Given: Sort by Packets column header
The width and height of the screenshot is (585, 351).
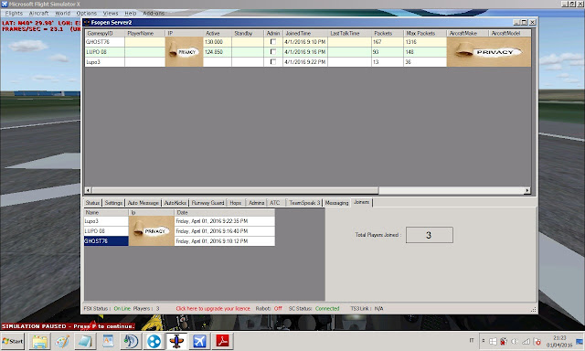Looking at the screenshot, I should click(388, 33).
